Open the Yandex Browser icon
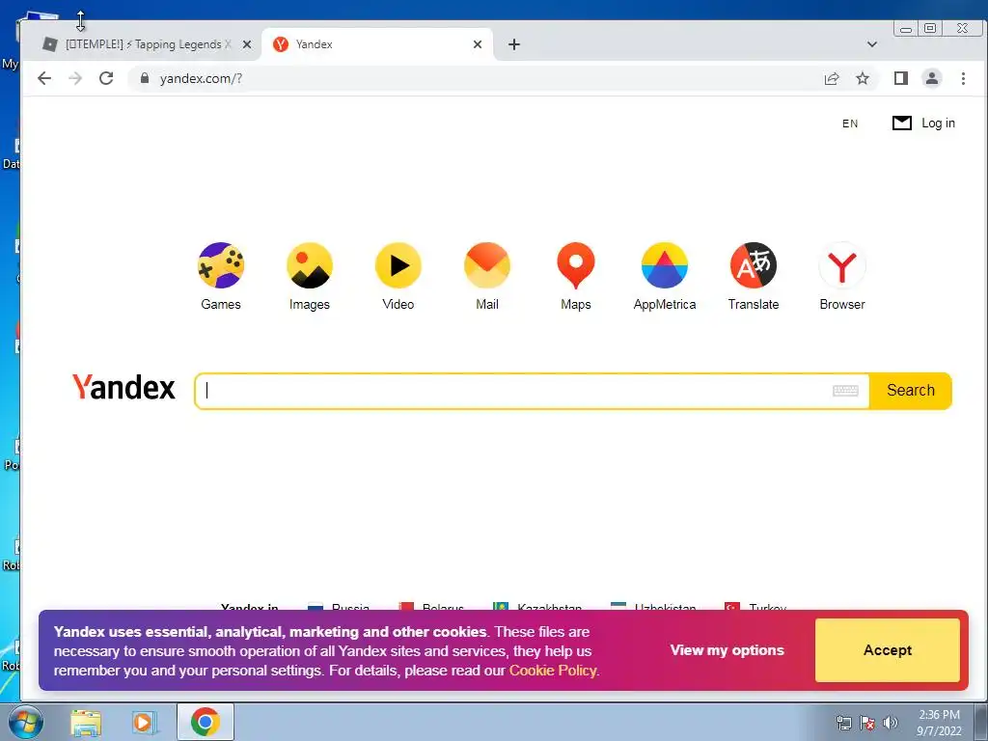Viewport: 988px width, 741px height. point(842,266)
